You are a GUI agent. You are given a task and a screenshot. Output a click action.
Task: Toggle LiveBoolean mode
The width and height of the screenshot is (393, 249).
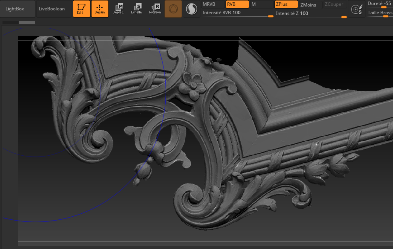[54, 9]
